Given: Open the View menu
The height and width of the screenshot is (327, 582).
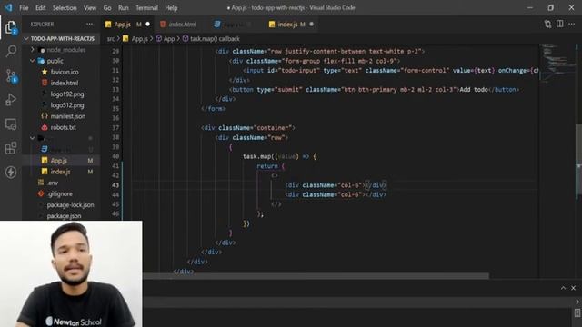Looking at the screenshot, I should [x=90, y=8].
